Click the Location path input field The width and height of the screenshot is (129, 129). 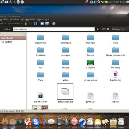pyautogui.click(x=54, y=29)
